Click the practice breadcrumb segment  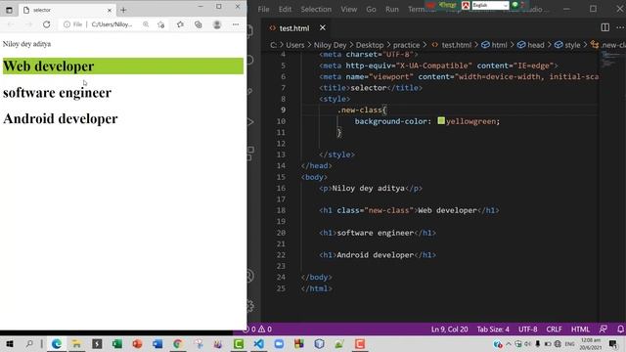click(x=406, y=45)
